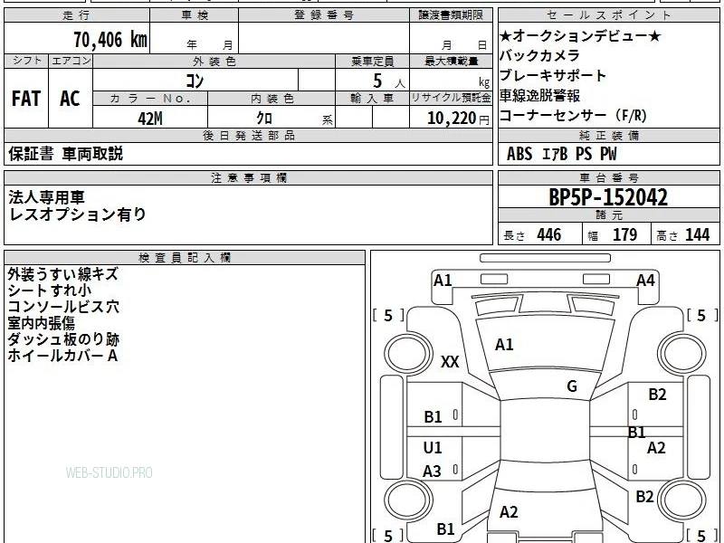Click the 車台番号 header

(x=608, y=177)
